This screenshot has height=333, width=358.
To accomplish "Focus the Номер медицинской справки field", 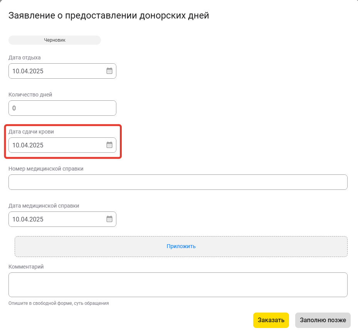I will pyautogui.click(x=178, y=182).
